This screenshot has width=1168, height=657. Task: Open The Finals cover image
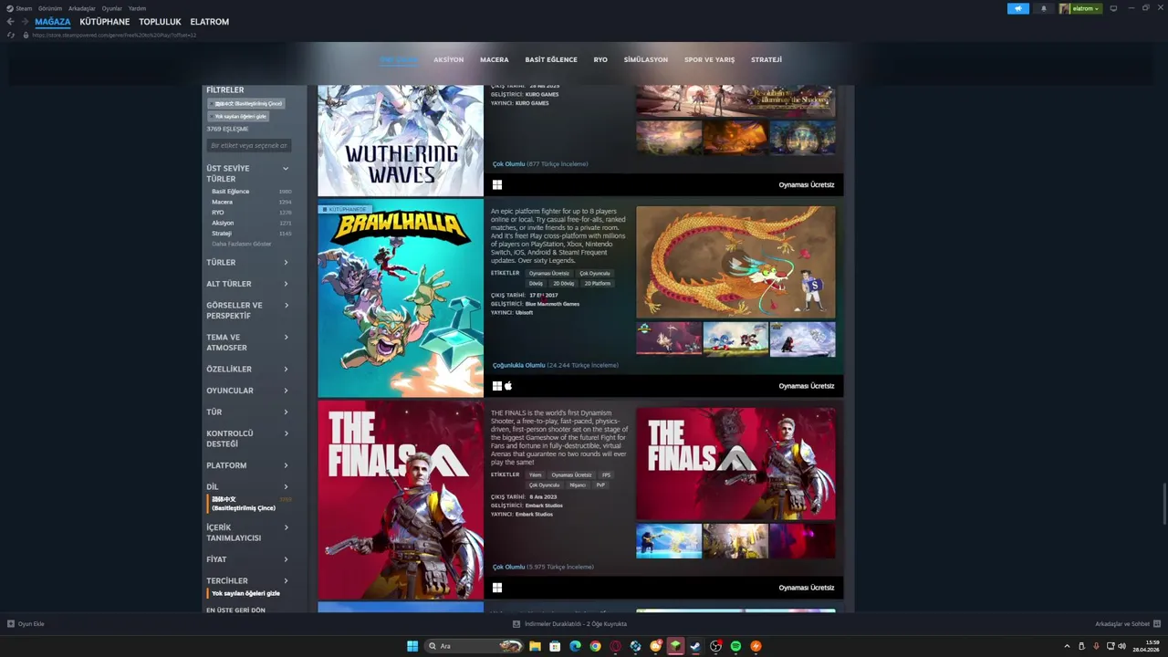[x=401, y=500]
